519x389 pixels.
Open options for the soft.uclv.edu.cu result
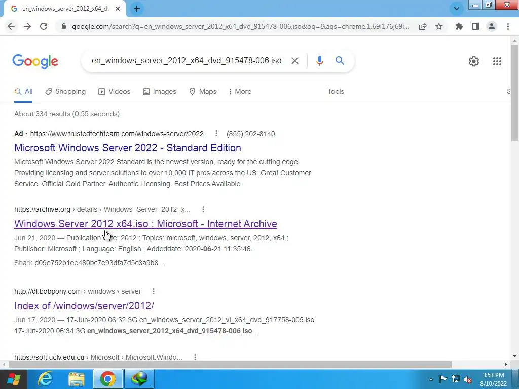pyautogui.click(x=195, y=357)
